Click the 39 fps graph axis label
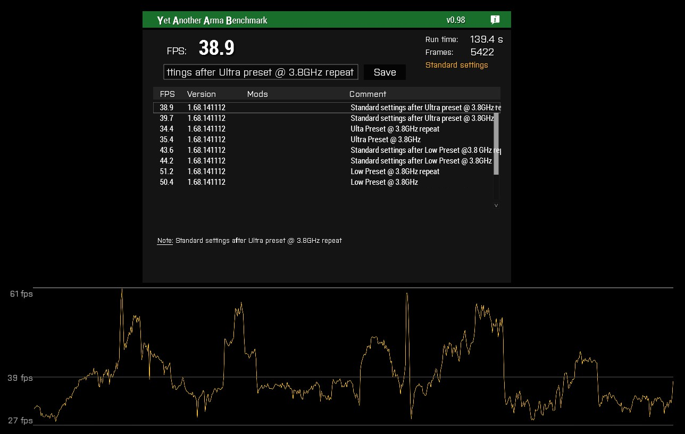This screenshot has width=685, height=434. point(20,378)
